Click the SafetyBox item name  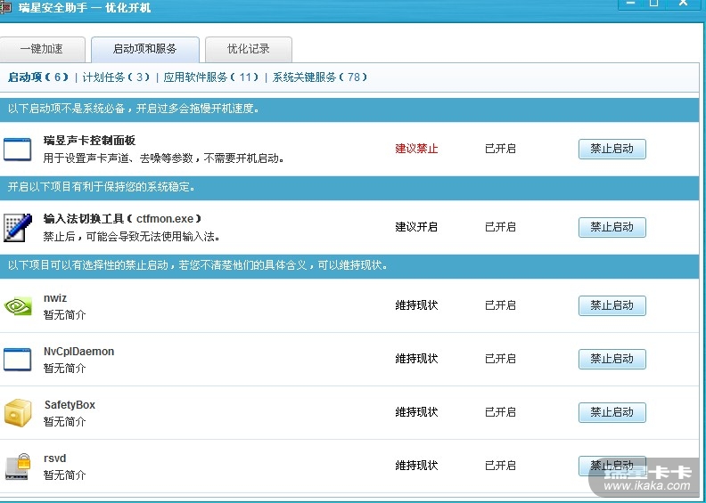[x=70, y=405]
